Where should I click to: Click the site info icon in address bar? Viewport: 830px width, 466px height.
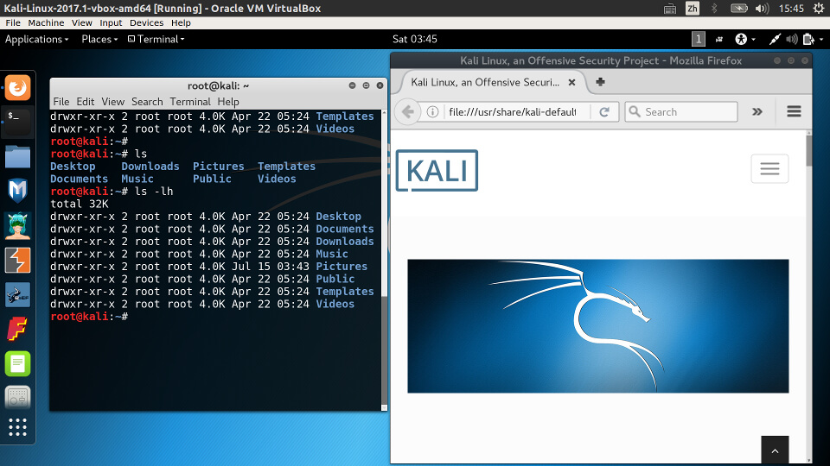pyautogui.click(x=432, y=111)
